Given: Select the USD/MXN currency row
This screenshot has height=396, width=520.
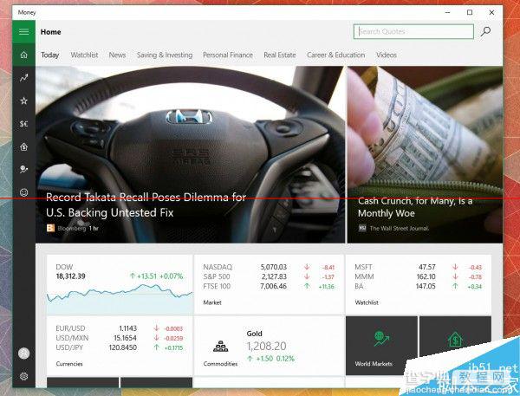Looking at the screenshot, I should point(120,338).
